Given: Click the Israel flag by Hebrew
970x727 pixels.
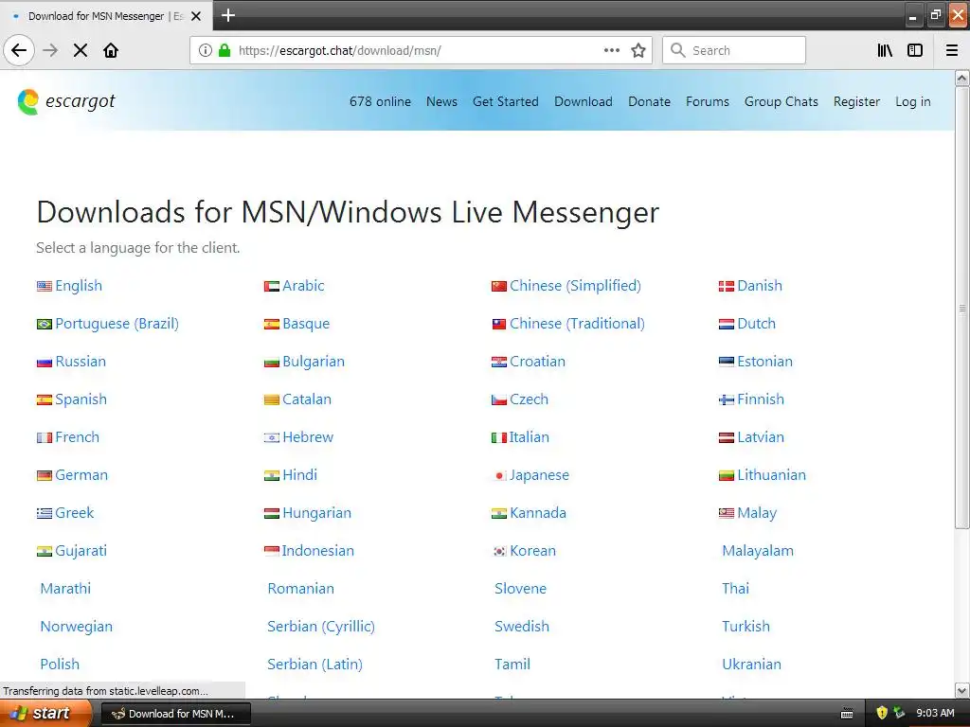Looking at the screenshot, I should tap(272, 437).
